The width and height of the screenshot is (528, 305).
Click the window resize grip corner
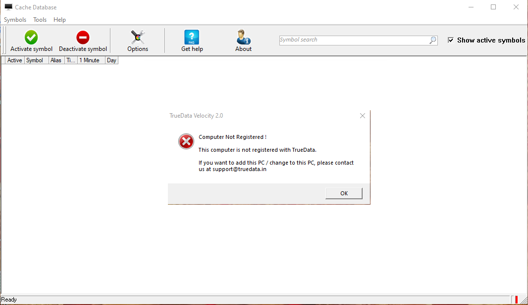(x=524, y=300)
